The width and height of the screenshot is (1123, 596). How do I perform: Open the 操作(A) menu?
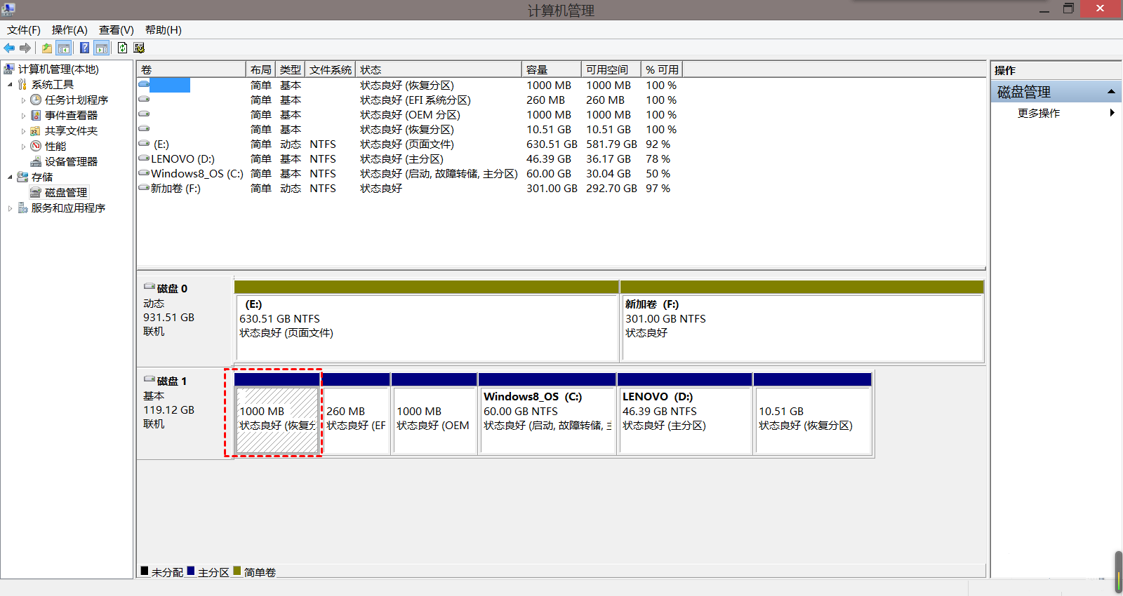tap(69, 29)
